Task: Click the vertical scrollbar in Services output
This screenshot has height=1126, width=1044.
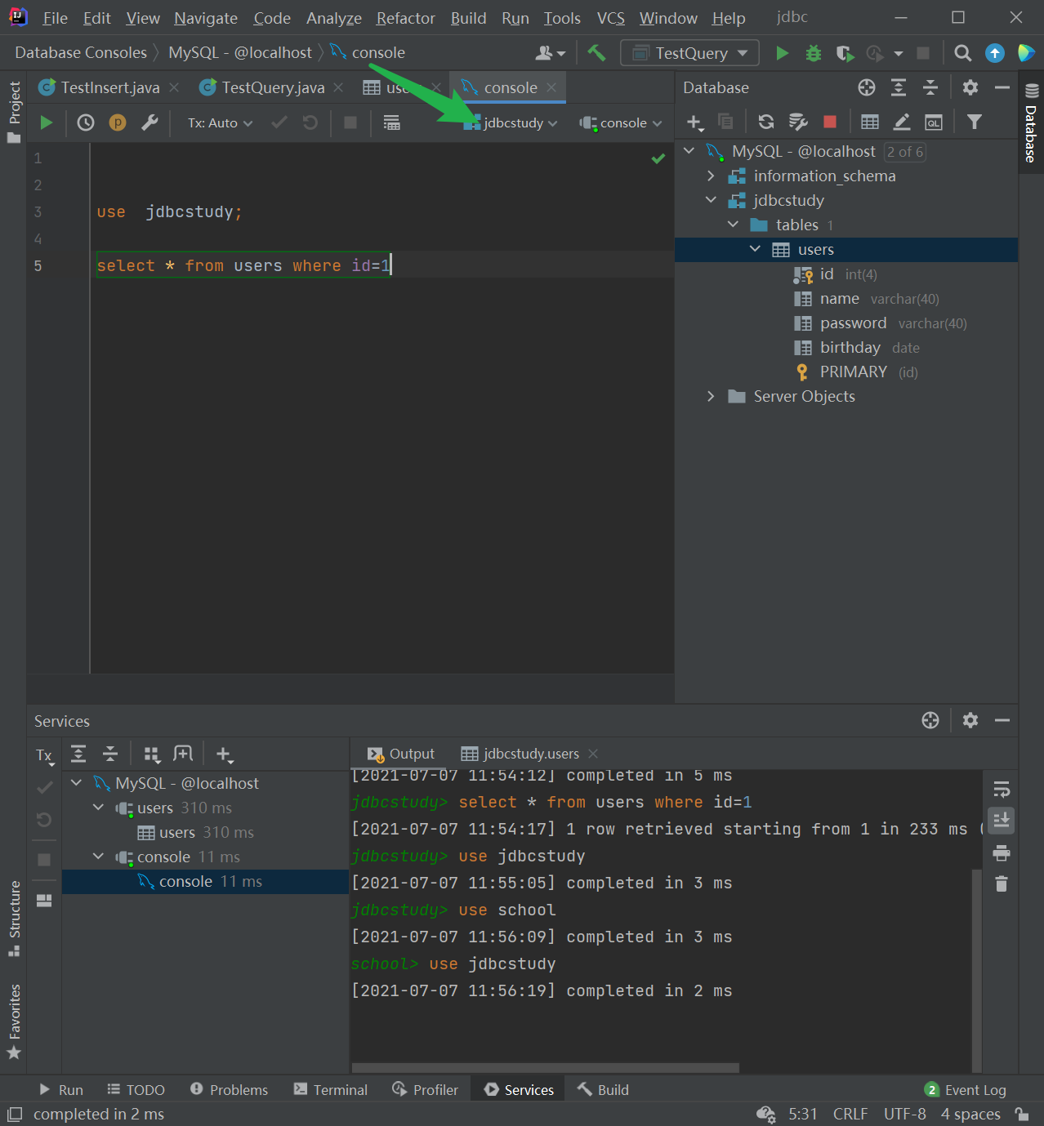Action: pos(977,970)
